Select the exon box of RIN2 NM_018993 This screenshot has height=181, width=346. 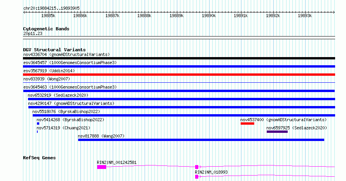coord(197,177)
